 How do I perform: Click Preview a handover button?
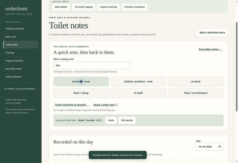click(x=135, y=7)
